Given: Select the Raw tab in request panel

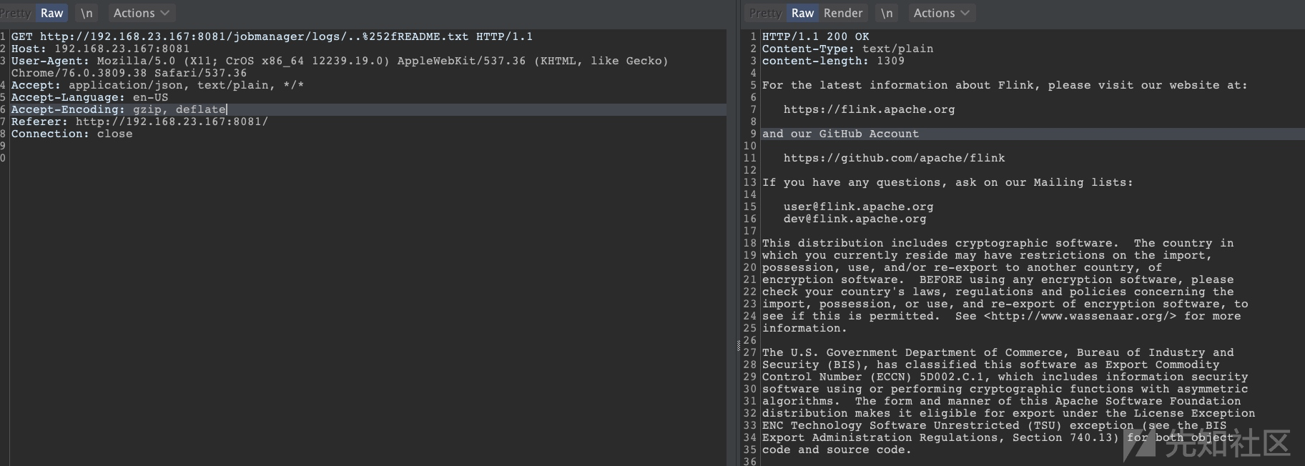Looking at the screenshot, I should pos(51,13).
